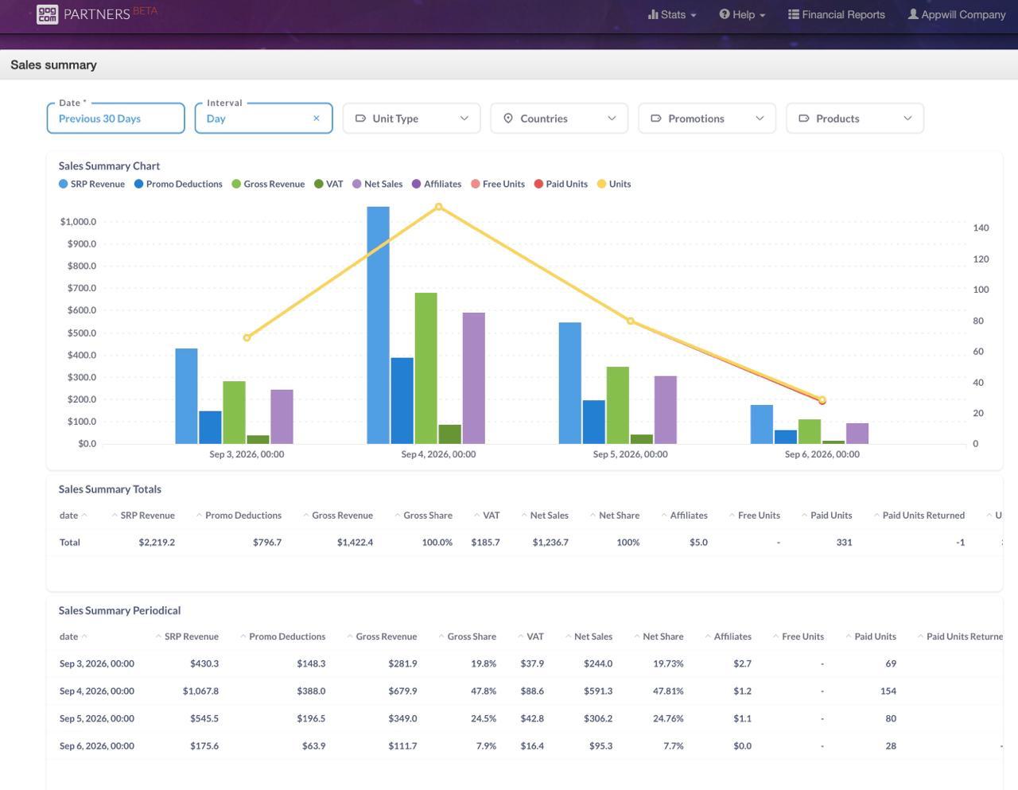Open the Stats menu
Viewport: 1018px width, 790px height.
click(x=672, y=14)
